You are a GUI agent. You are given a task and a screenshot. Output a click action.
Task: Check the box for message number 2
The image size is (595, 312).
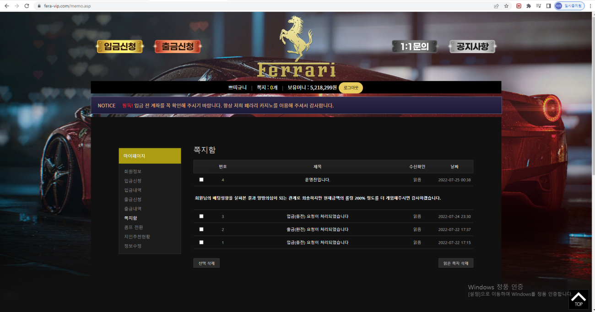tap(201, 229)
